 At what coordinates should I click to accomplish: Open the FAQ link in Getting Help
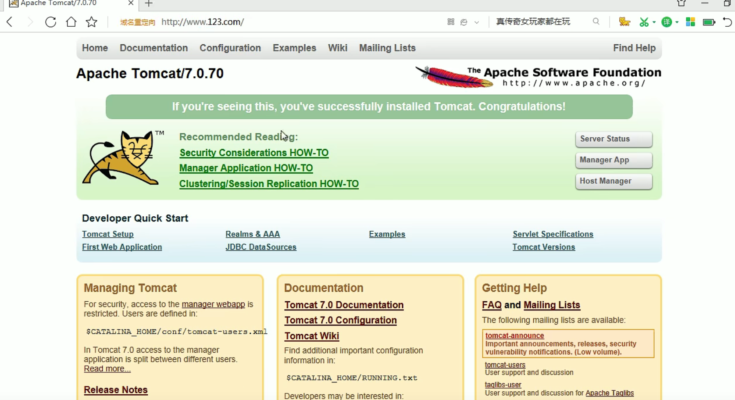[x=492, y=305]
